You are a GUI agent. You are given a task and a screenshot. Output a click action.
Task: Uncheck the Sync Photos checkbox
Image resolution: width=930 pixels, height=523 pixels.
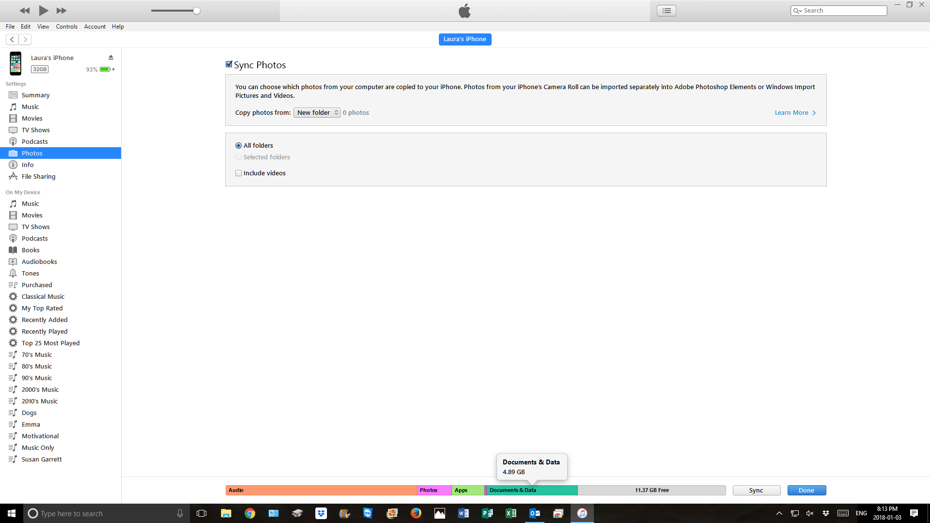[x=229, y=64]
